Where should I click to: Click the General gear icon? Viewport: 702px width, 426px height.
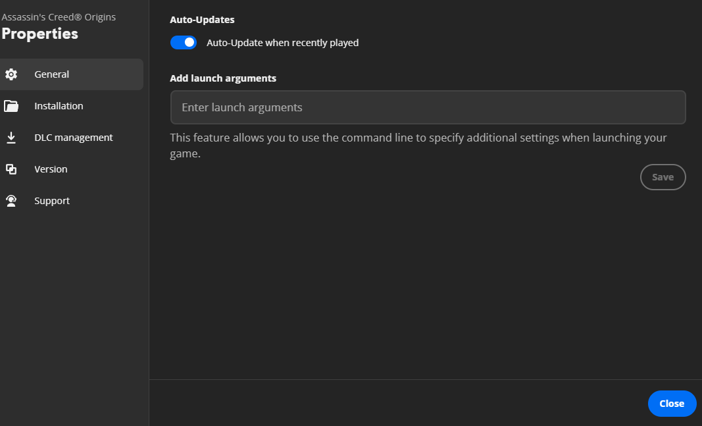(11, 74)
